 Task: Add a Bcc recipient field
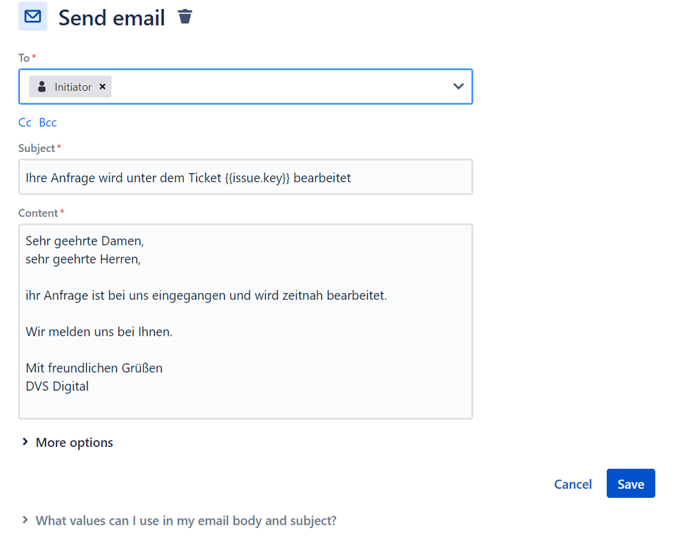48,122
